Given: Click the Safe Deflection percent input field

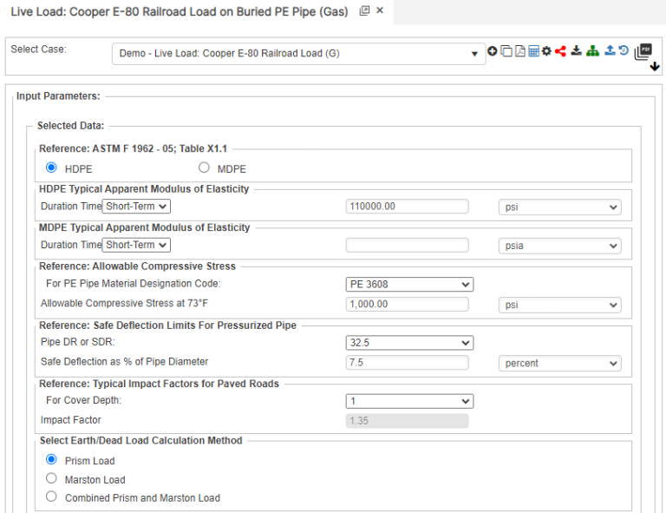Looking at the screenshot, I should (407, 363).
